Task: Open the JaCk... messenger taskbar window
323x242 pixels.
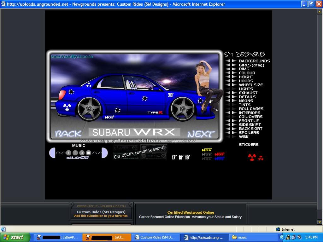Action: pyautogui.click(x=107, y=237)
